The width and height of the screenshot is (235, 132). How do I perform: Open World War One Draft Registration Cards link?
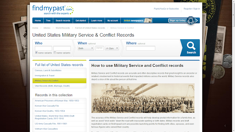pyautogui.click(x=59, y=117)
